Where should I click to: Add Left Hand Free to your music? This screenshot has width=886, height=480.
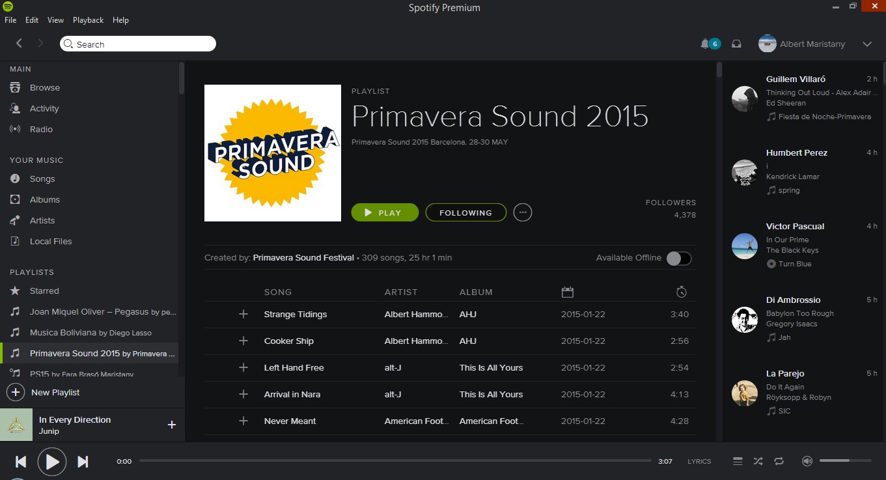pyautogui.click(x=243, y=368)
